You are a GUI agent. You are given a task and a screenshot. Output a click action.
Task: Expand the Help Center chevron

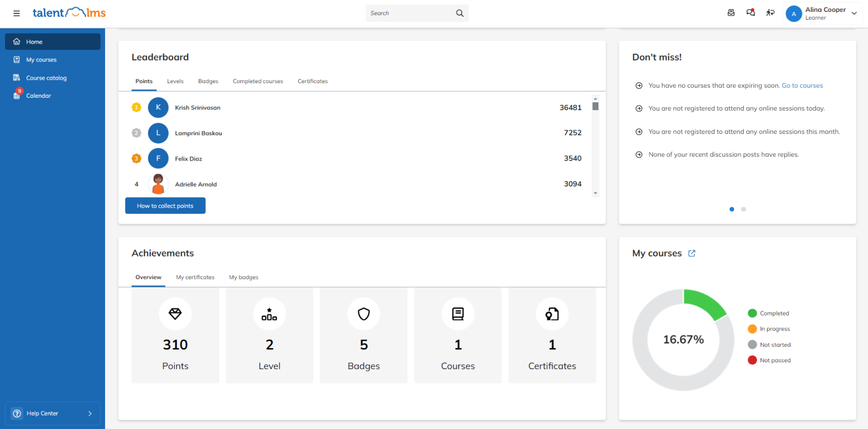click(90, 413)
